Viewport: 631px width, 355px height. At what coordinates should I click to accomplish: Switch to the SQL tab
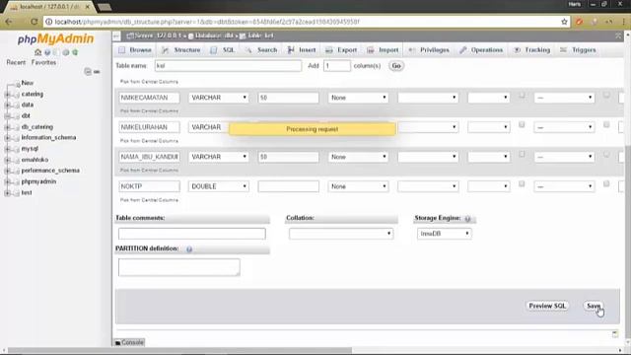pyautogui.click(x=223, y=50)
